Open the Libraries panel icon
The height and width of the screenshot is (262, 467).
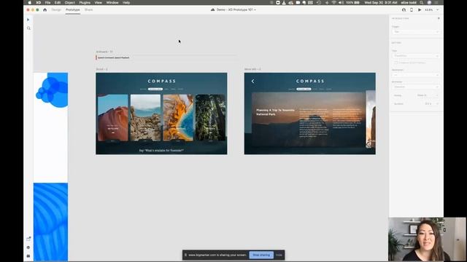pos(28,239)
